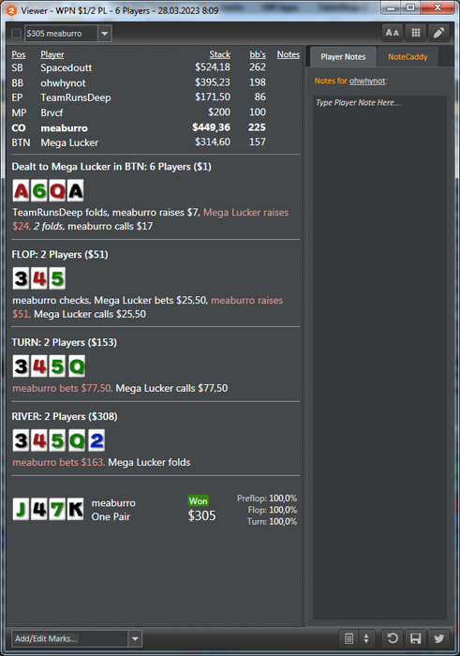Toggle checkbox next to $305 meaburro
The image size is (460, 656).
16,34
